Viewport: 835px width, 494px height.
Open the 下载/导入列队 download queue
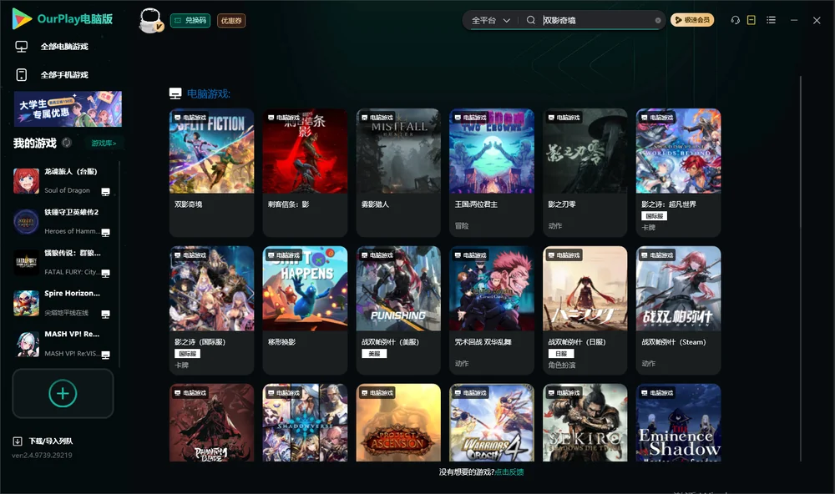(51, 441)
